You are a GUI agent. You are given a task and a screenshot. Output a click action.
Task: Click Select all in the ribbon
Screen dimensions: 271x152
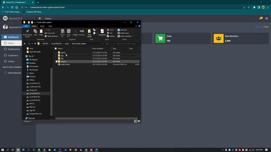tap(122, 30)
